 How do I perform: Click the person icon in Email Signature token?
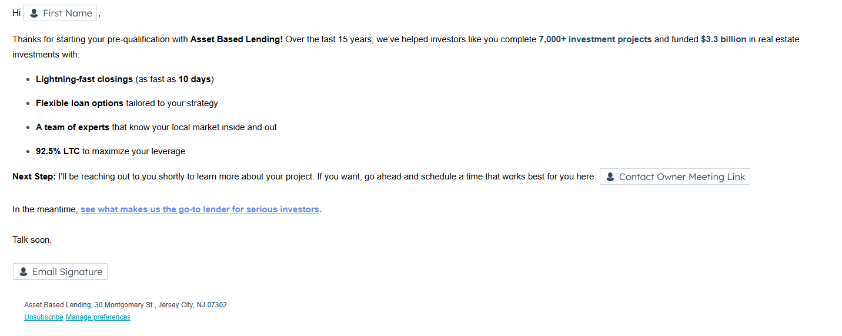click(x=24, y=271)
